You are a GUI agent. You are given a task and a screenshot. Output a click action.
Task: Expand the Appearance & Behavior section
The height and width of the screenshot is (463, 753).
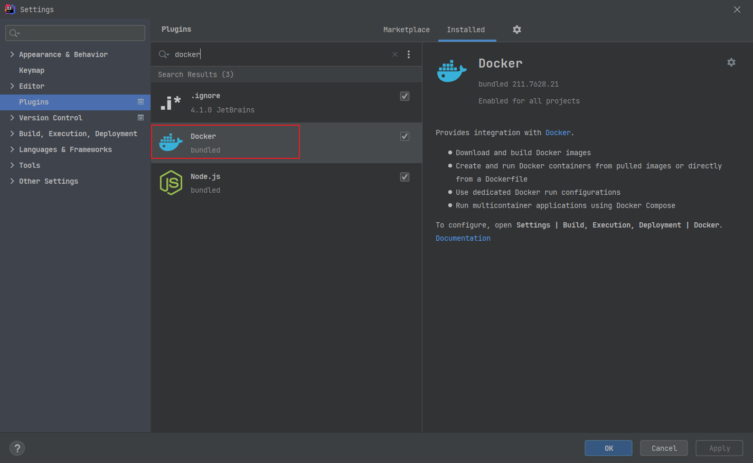[x=12, y=54]
